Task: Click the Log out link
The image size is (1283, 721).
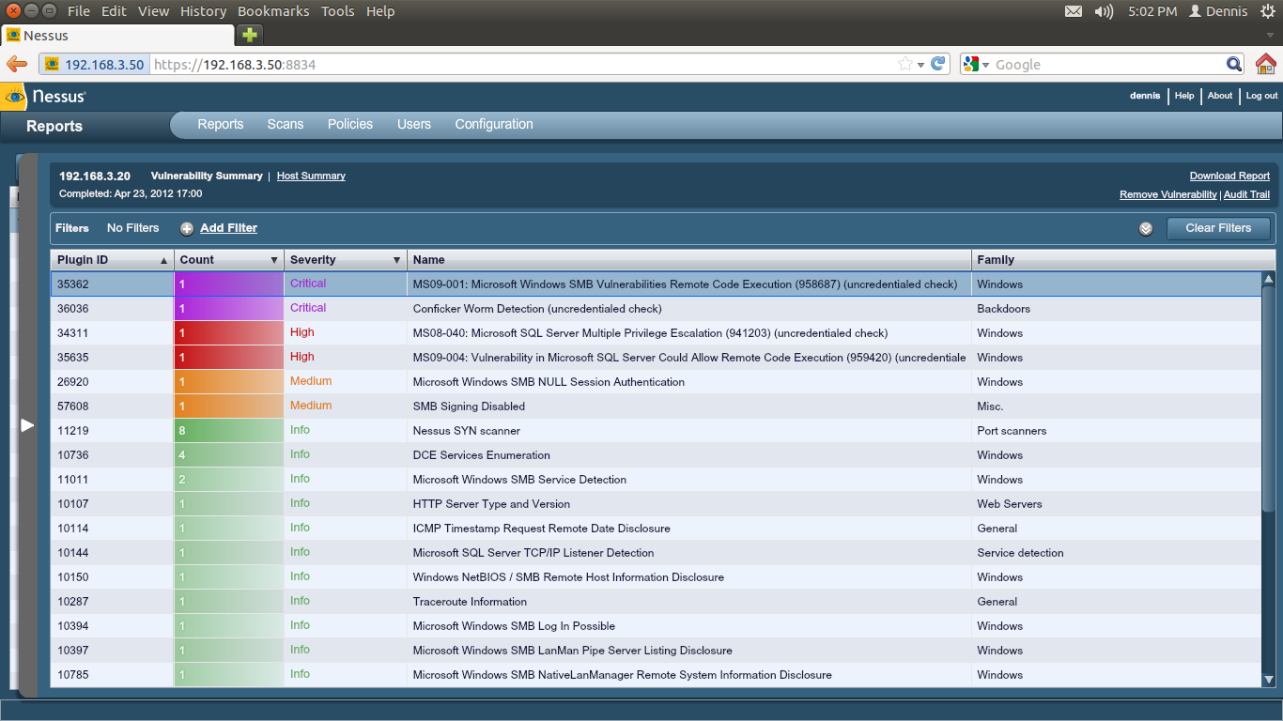Action: (x=1261, y=96)
